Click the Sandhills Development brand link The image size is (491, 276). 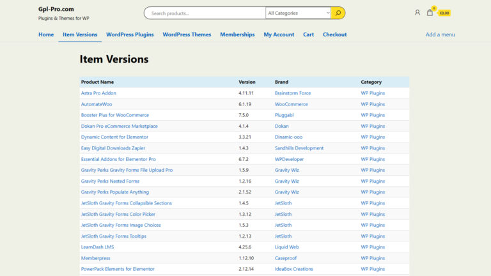point(299,148)
